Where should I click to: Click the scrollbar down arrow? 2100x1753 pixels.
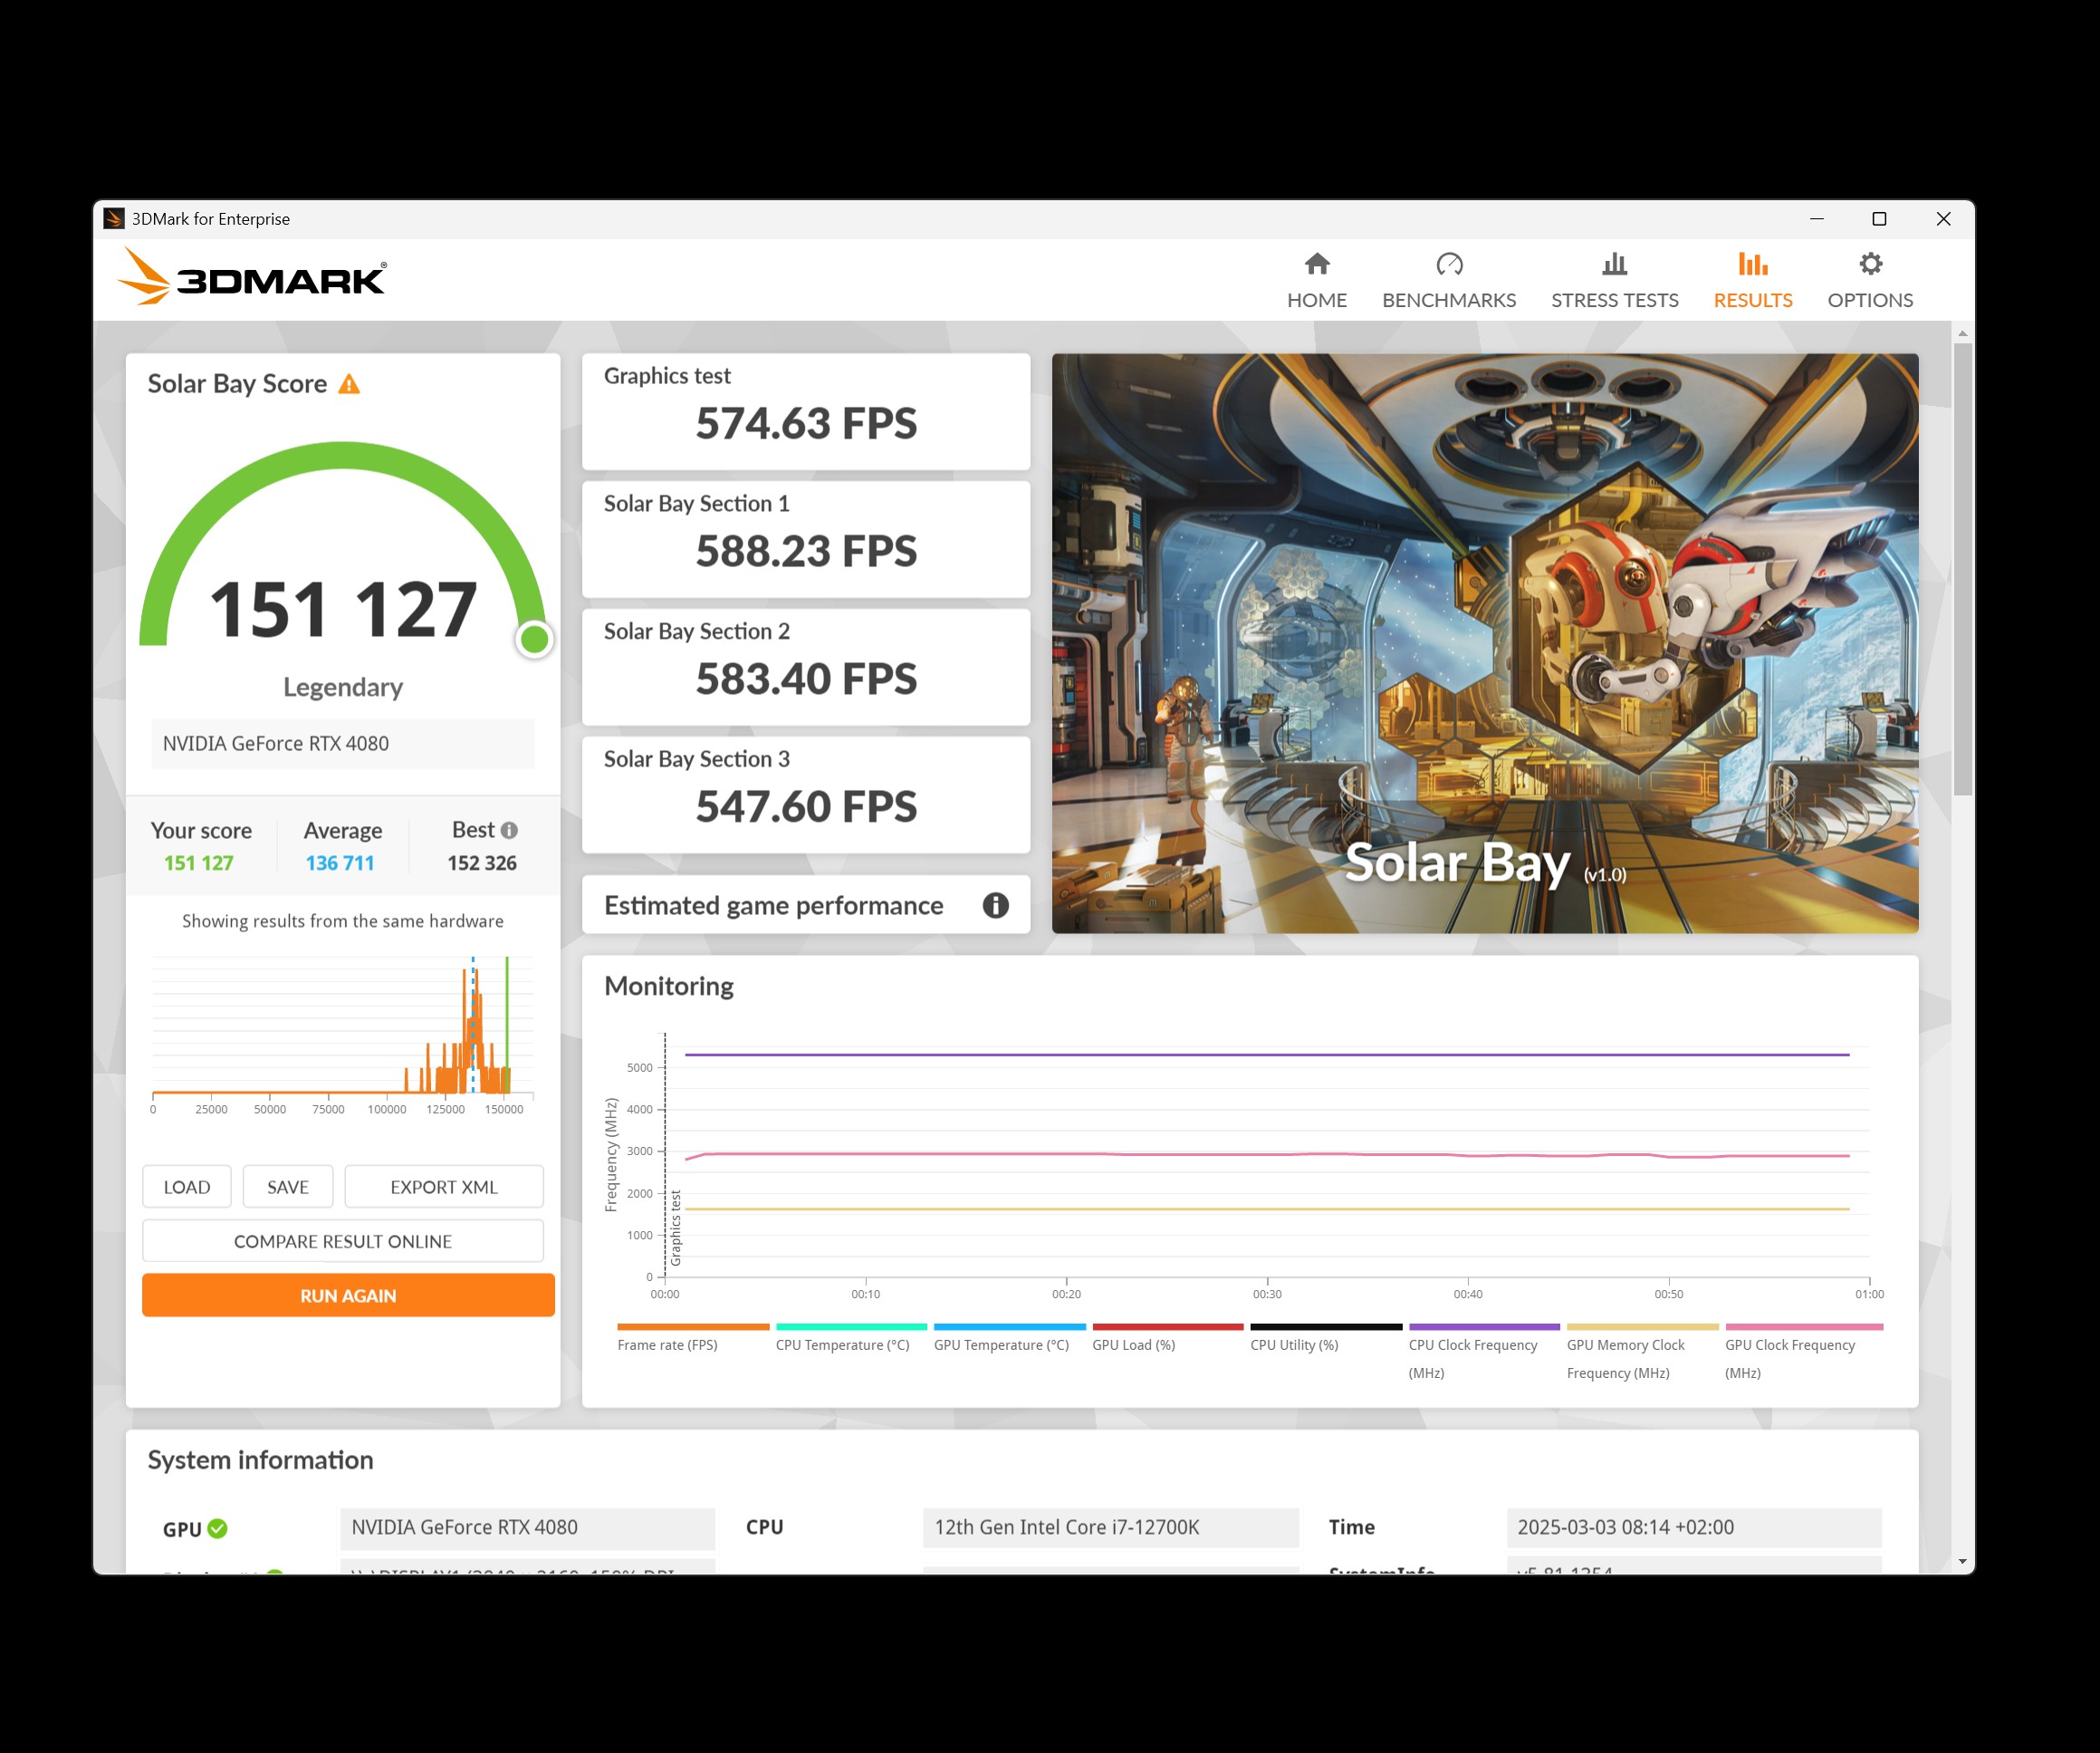(x=1963, y=1561)
